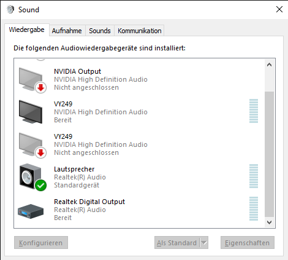Screen dimensions: 288x260
Task: Switch to the Wiedergabe tab
Action: [27, 30]
